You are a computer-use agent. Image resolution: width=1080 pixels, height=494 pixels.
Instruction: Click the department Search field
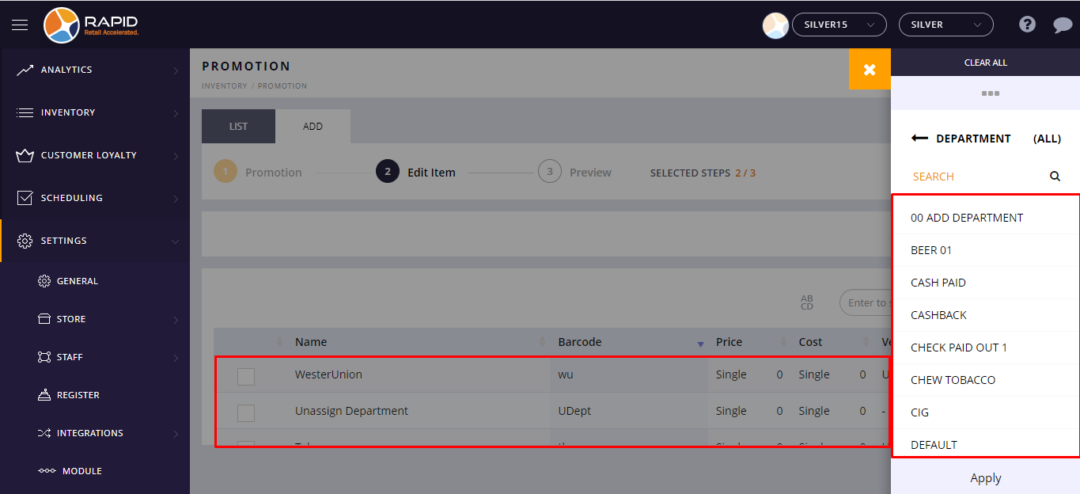tap(973, 177)
